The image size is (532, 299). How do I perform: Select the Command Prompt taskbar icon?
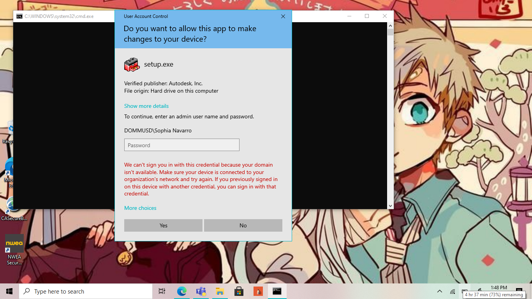tap(277, 291)
